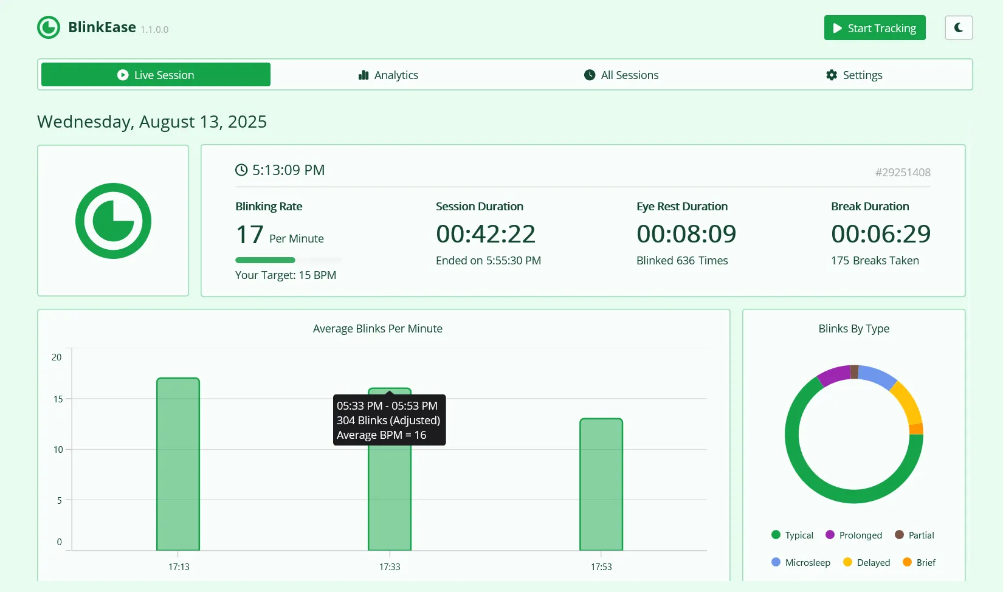Click the BlinkEase logo icon in header

tap(49, 27)
